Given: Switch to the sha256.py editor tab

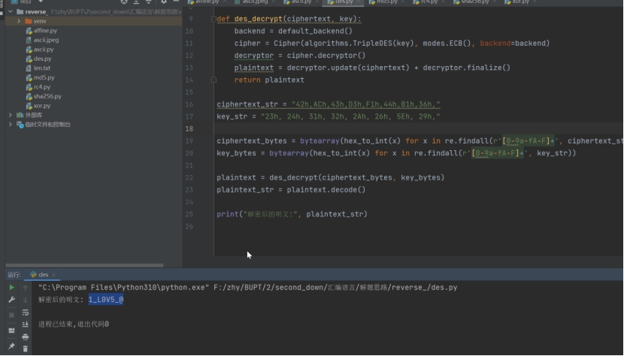Looking at the screenshot, I should click(x=474, y=2).
